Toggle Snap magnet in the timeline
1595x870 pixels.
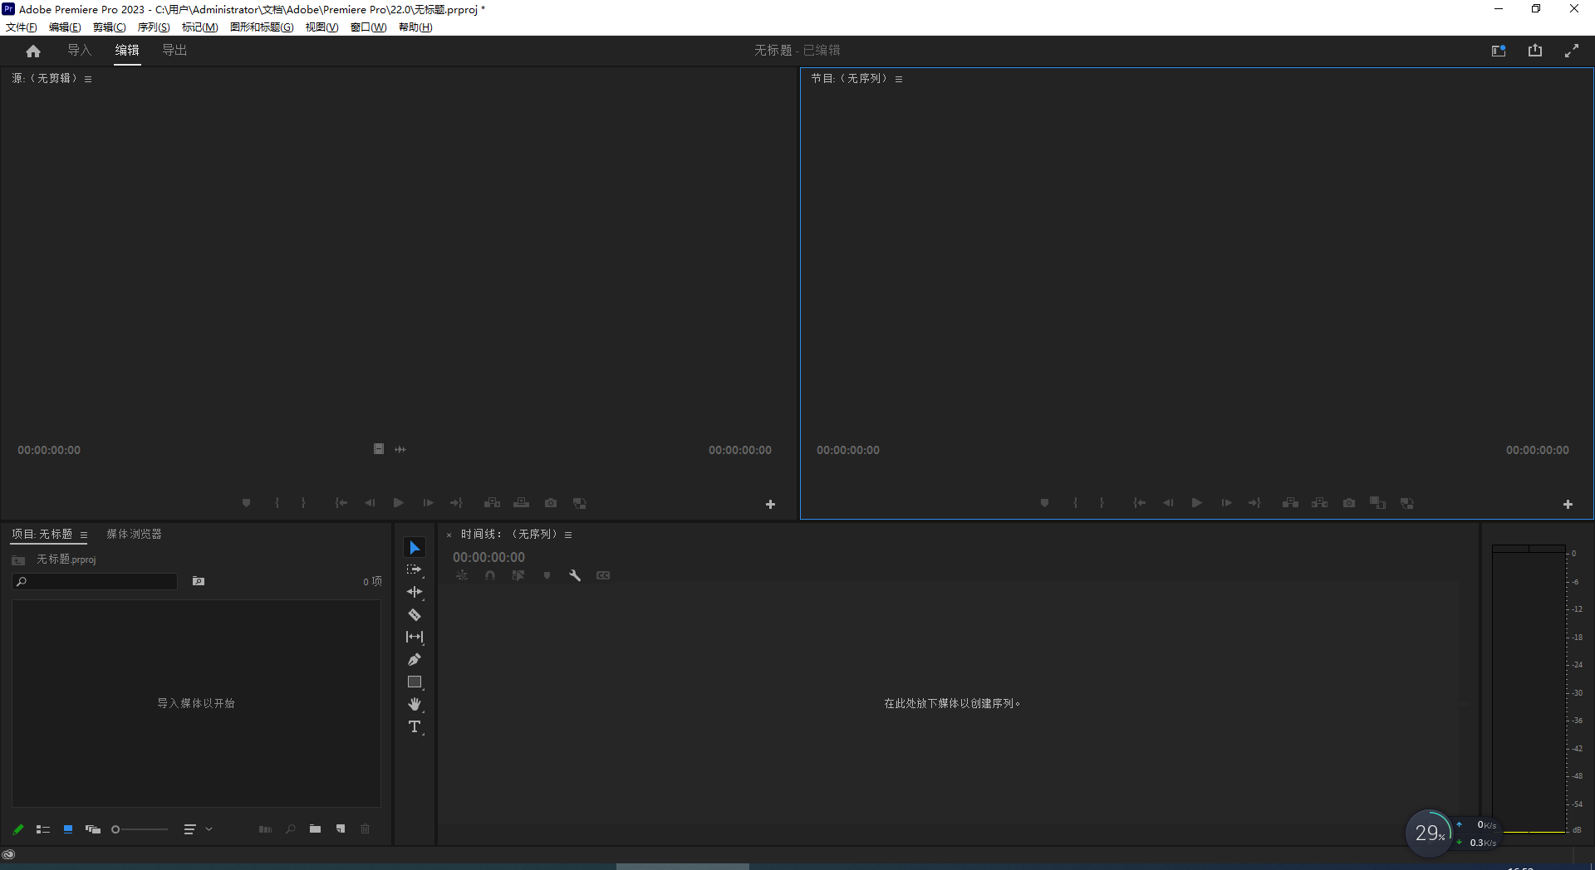pos(490,575)
